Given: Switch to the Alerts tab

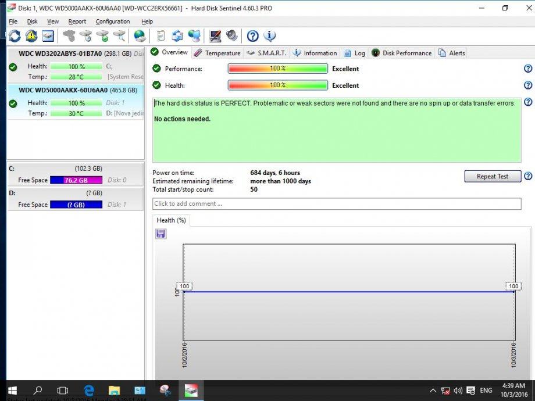Looking at the screenshot, I should [x=451, y=53].
